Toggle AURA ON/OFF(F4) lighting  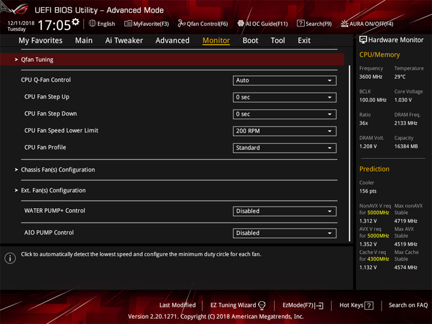[367, 23]
